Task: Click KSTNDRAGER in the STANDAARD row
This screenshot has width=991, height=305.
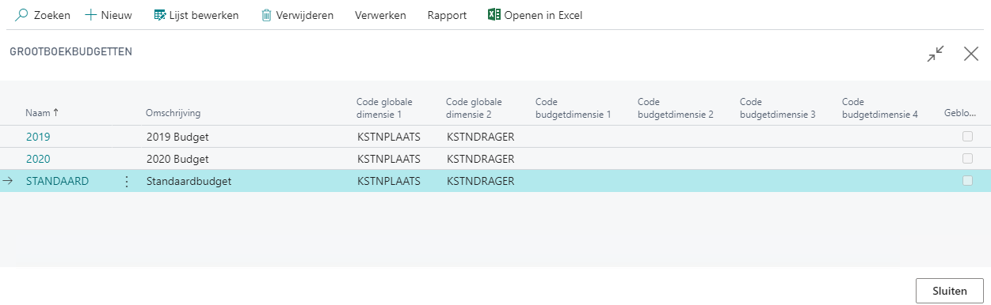Action: [x=481, y=181]
